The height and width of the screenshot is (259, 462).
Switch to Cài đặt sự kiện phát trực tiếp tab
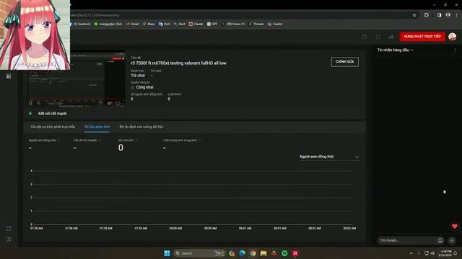tap(53, 127)
